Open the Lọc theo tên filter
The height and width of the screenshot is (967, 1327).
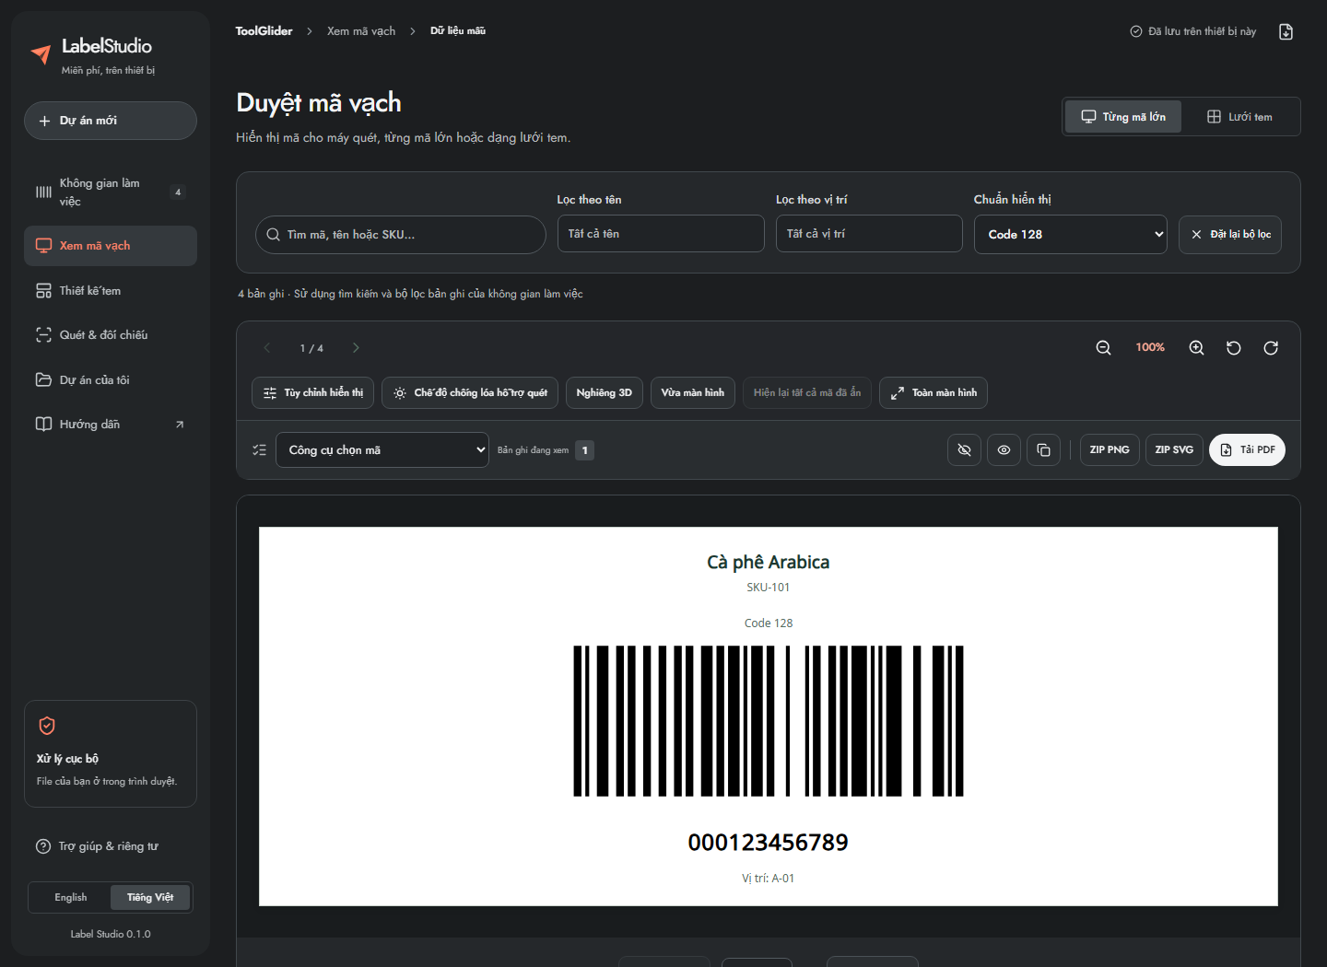661,234
